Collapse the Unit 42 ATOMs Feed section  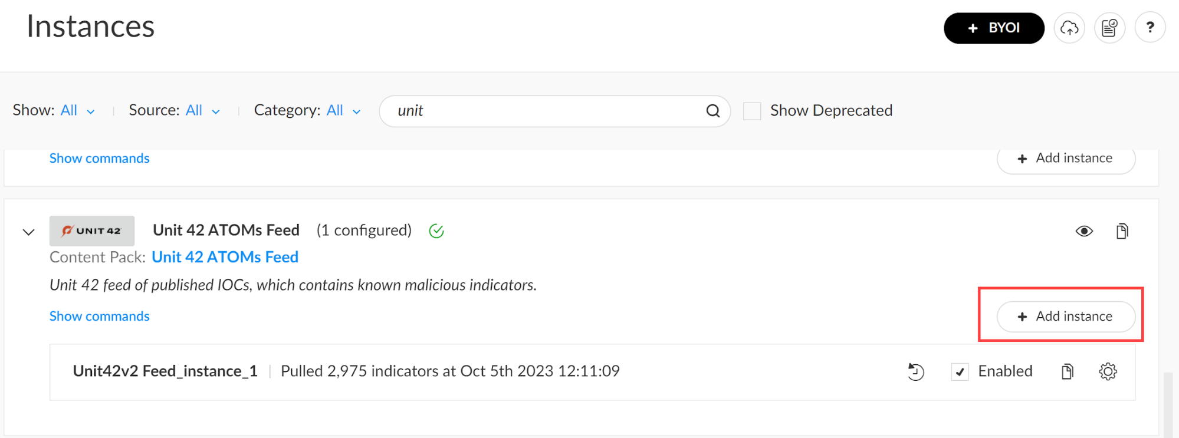coord(28,232)
